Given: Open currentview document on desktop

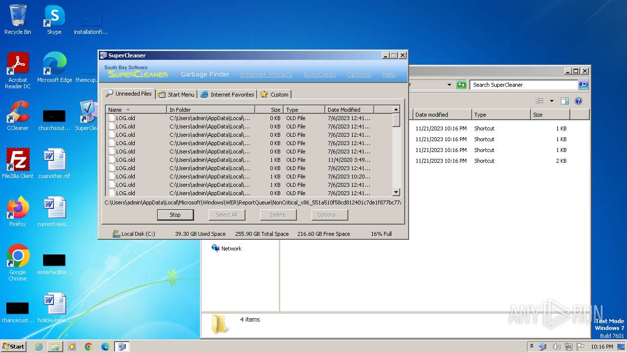Looking at the screenshot, I should 54,212.
